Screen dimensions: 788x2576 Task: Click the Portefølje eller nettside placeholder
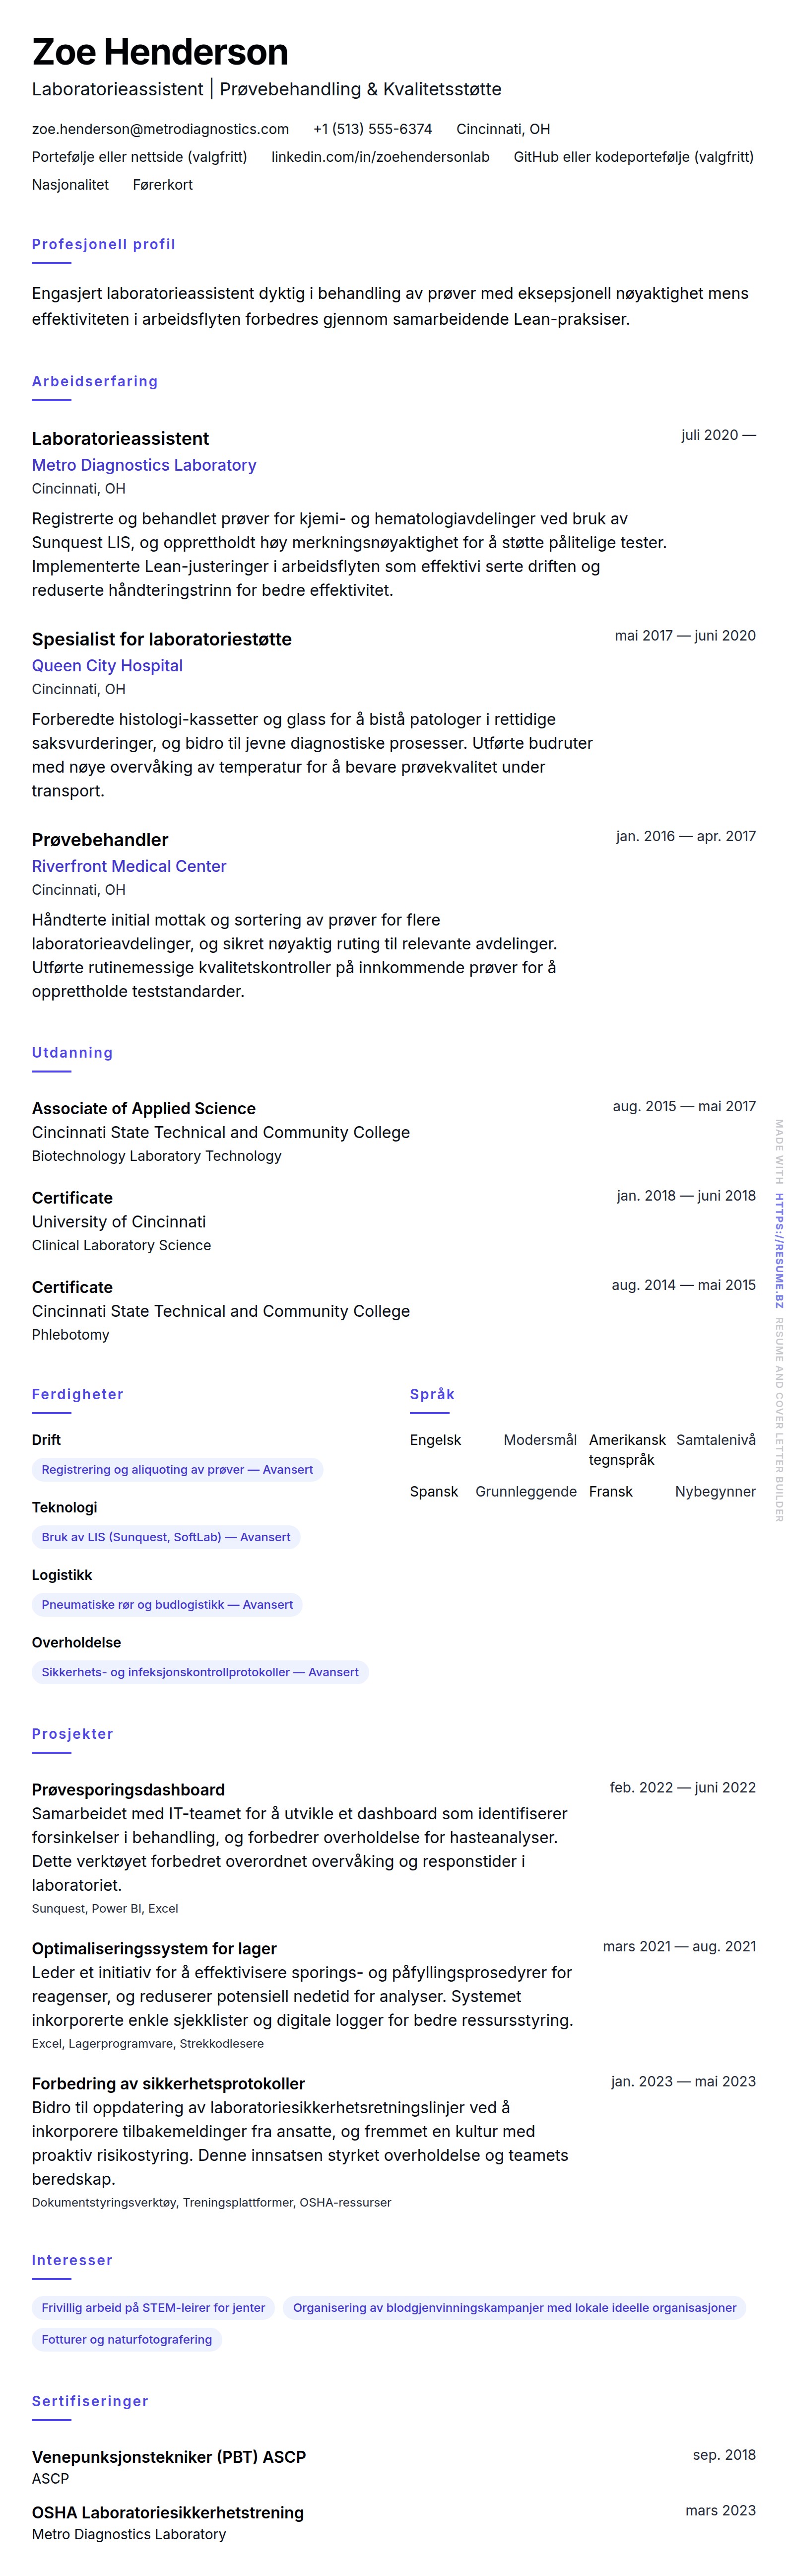[x=139, y=157]
